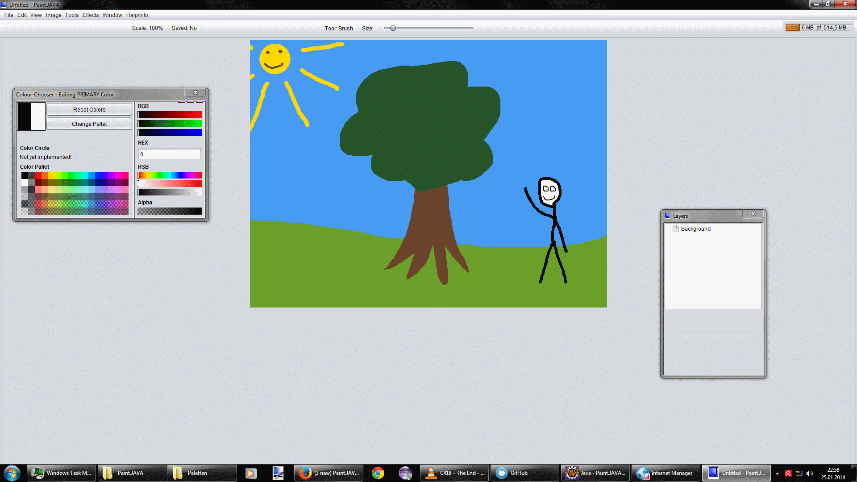Click the brush Size slider handle
Image resolution: width=857 pixels, height=482 pixels.
(x=393, y=28)
